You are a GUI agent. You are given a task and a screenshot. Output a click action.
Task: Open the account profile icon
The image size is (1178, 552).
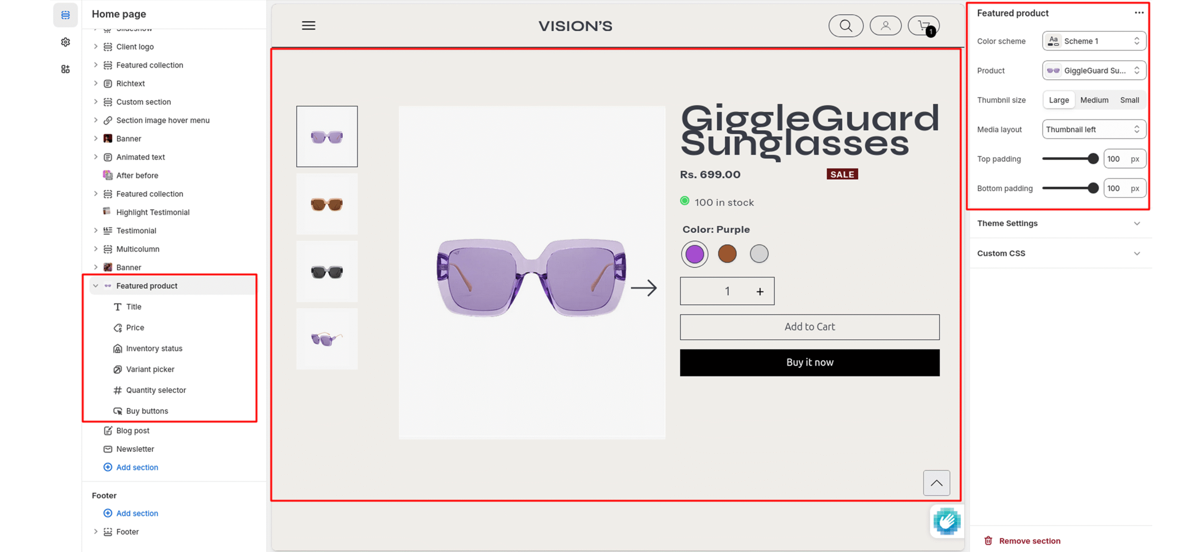click(885, 26)
